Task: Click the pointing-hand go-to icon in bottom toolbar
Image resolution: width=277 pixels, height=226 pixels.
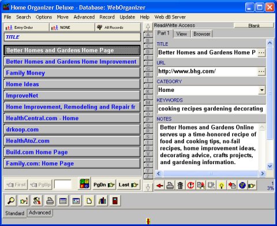Action: click(x=24, y=201)
